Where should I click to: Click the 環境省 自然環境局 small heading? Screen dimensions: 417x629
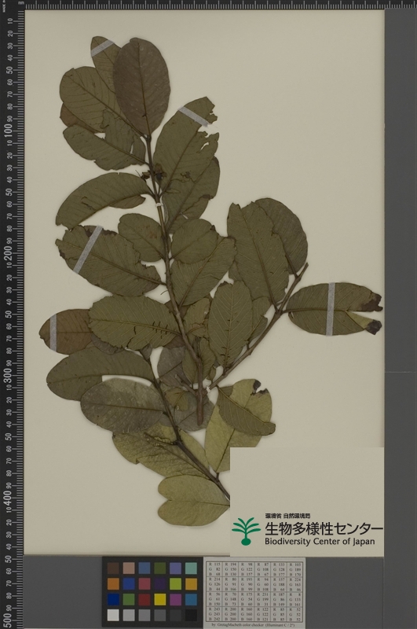pyautogui.click(x=287, y=516)
